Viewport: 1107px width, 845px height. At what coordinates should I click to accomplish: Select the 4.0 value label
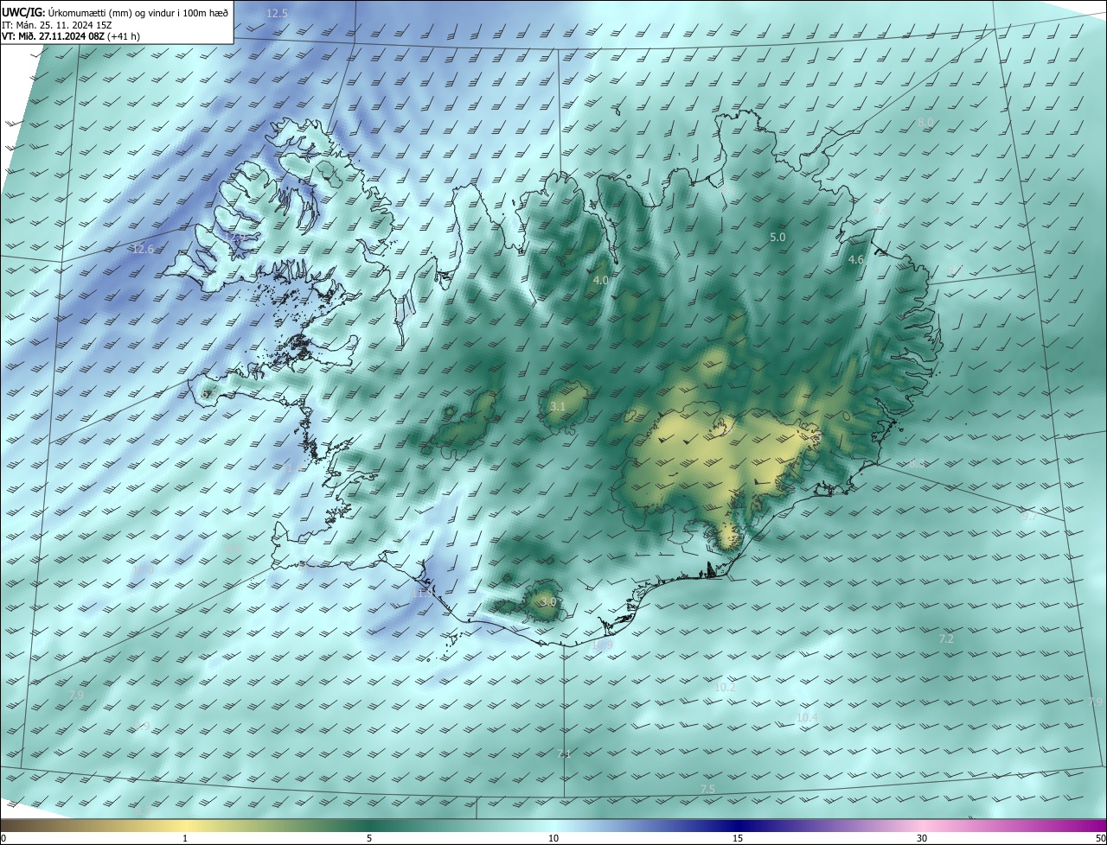point(600,281)
